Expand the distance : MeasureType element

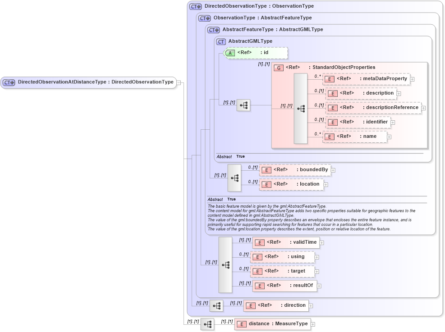[x=313, y=324]
